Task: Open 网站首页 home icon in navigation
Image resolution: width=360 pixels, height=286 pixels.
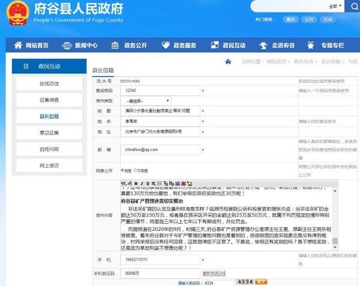Action: pyautogui.click(x=17, y=46)
